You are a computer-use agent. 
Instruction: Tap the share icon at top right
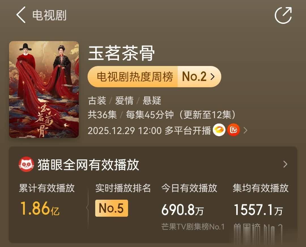point(283,15)
